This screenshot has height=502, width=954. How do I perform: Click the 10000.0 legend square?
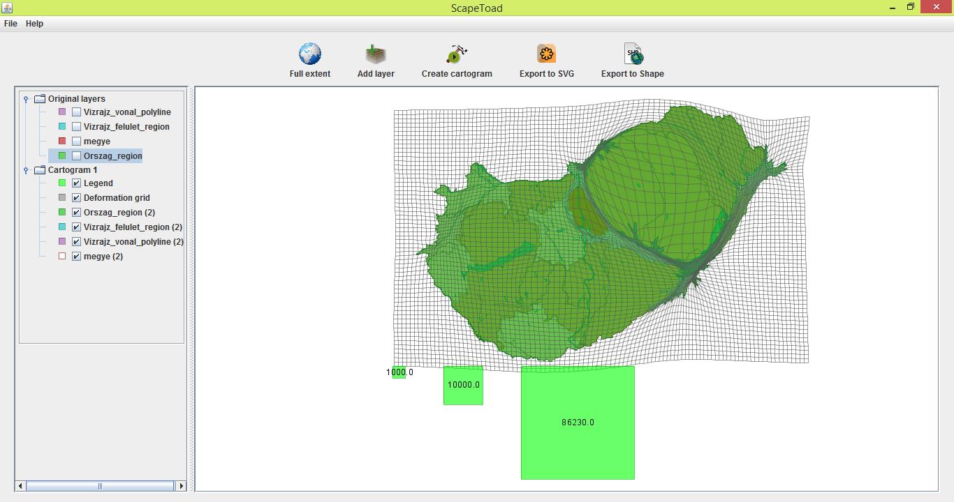coord(463,385)
